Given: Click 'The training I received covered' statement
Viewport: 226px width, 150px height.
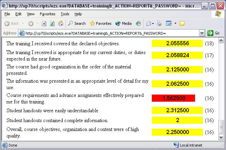Looking at the screenshot, I should [x=63, y=44].
